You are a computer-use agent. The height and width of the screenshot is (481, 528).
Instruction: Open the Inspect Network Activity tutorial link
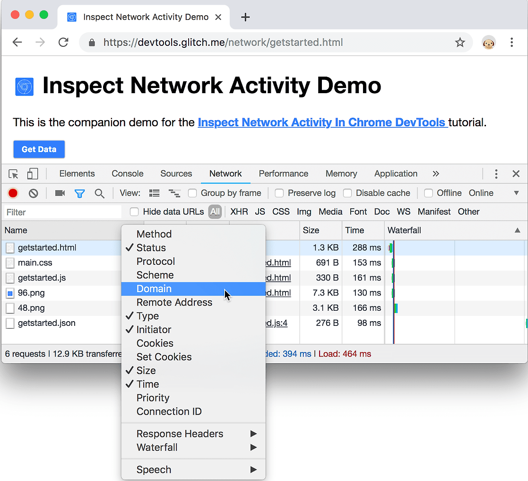(x=322, y=122)
